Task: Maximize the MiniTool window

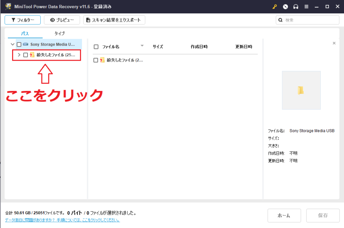Action: 327,7
